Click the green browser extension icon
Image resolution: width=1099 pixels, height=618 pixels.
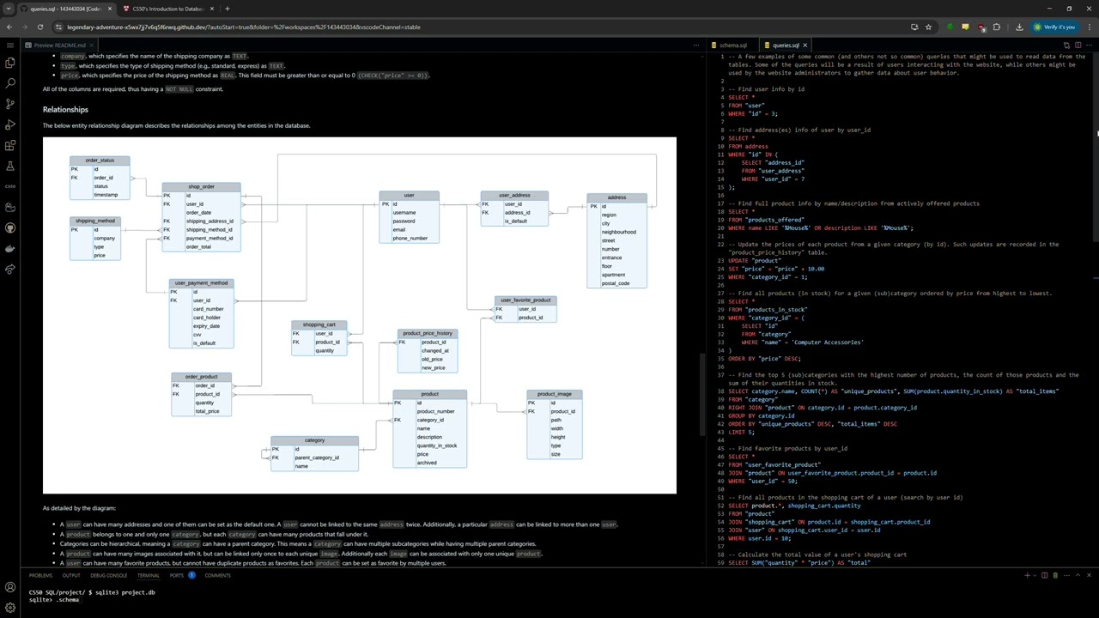(950, 27)
